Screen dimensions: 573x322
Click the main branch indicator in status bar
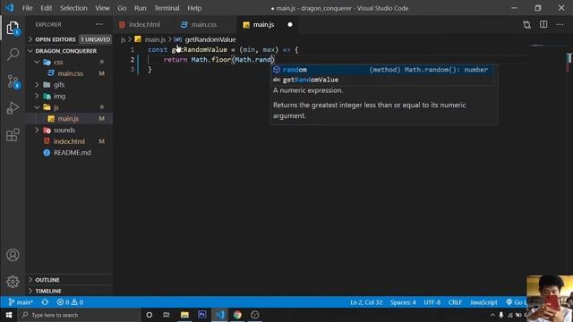point(21,302)
